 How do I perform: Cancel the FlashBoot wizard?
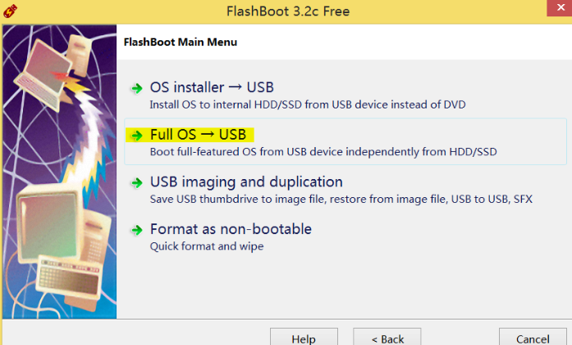tap(533, 337)
